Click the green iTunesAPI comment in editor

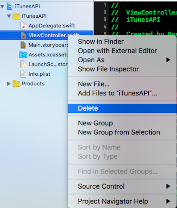pos(143,20)
